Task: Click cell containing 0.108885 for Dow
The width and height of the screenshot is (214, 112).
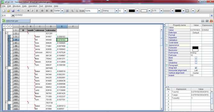Action: click(62, 43)
